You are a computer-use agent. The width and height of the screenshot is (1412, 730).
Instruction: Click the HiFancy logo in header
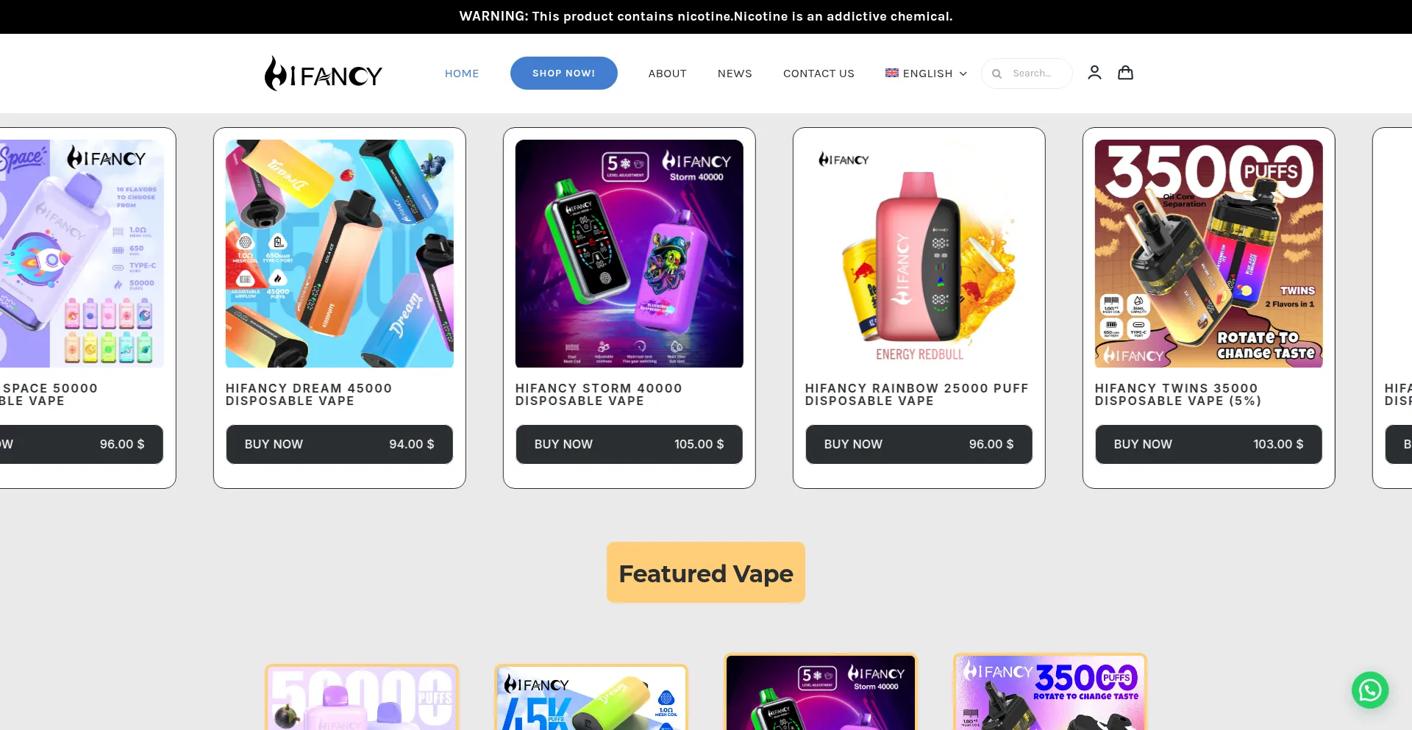(324, 74)
